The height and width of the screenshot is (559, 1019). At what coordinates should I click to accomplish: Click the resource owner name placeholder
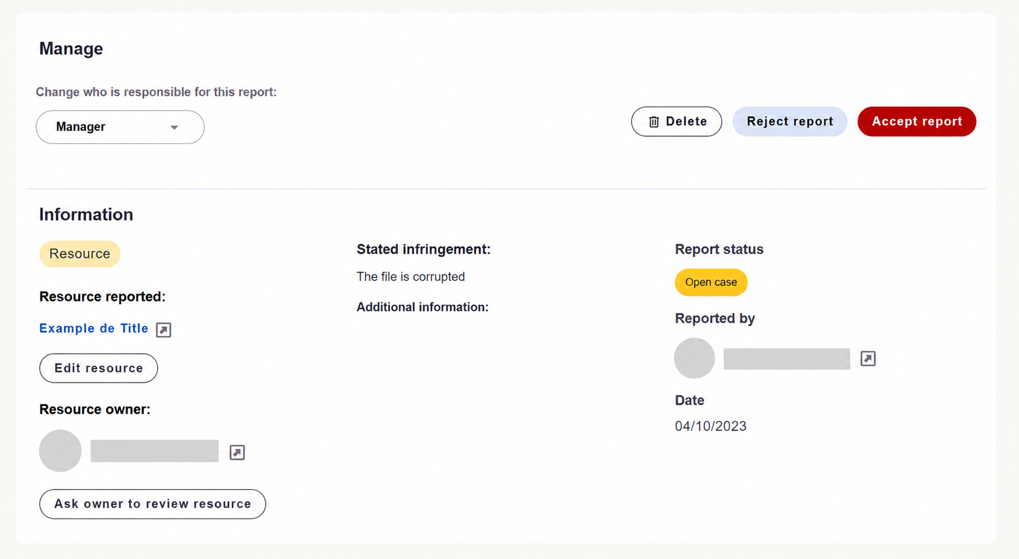pos(155,451)
